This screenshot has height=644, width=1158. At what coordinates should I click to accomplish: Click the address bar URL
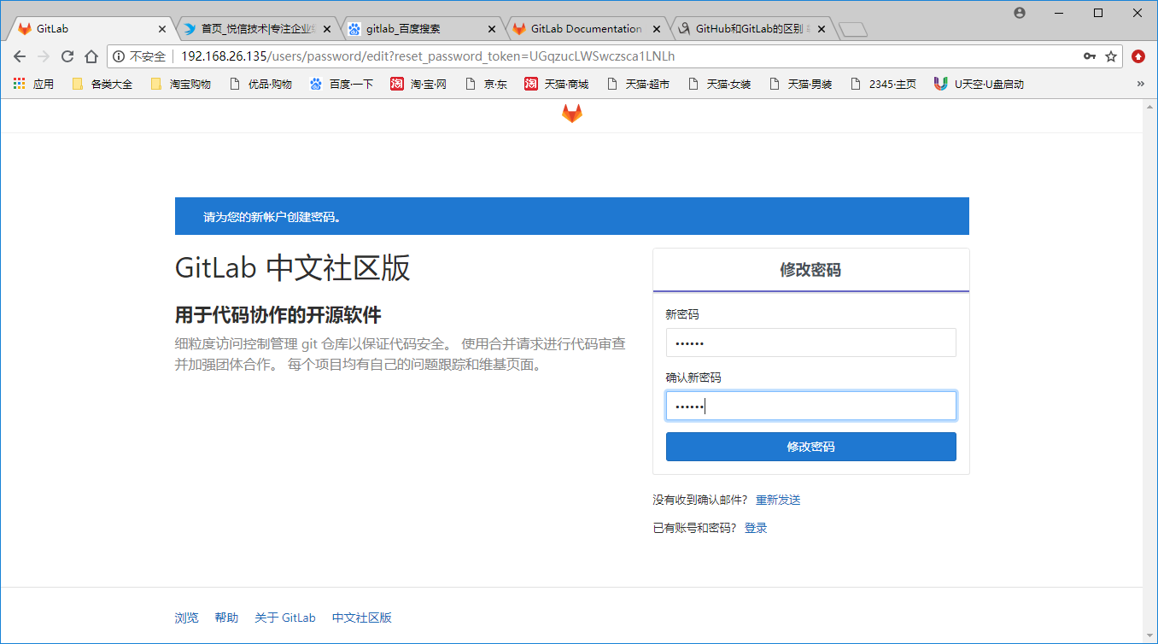coord(427,56)
